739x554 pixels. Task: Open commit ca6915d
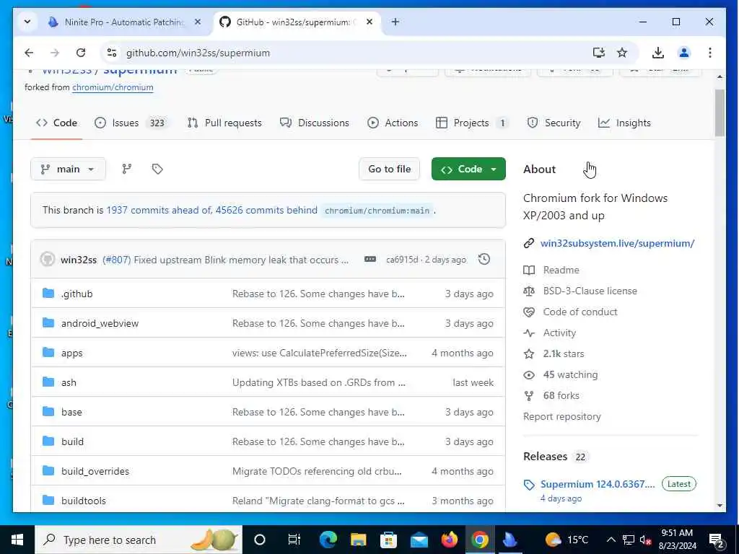402,260
